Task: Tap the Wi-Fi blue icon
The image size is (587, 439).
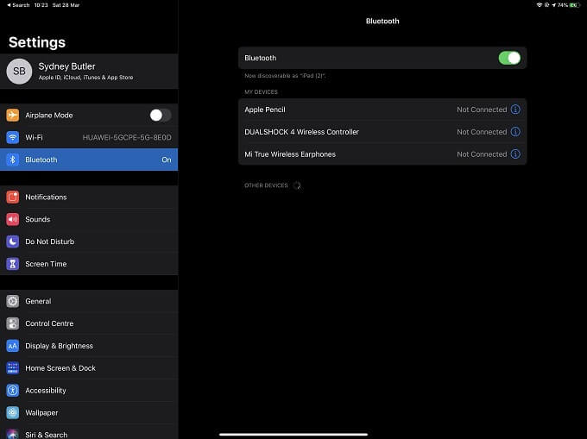Action: click(x=13, y=137)
